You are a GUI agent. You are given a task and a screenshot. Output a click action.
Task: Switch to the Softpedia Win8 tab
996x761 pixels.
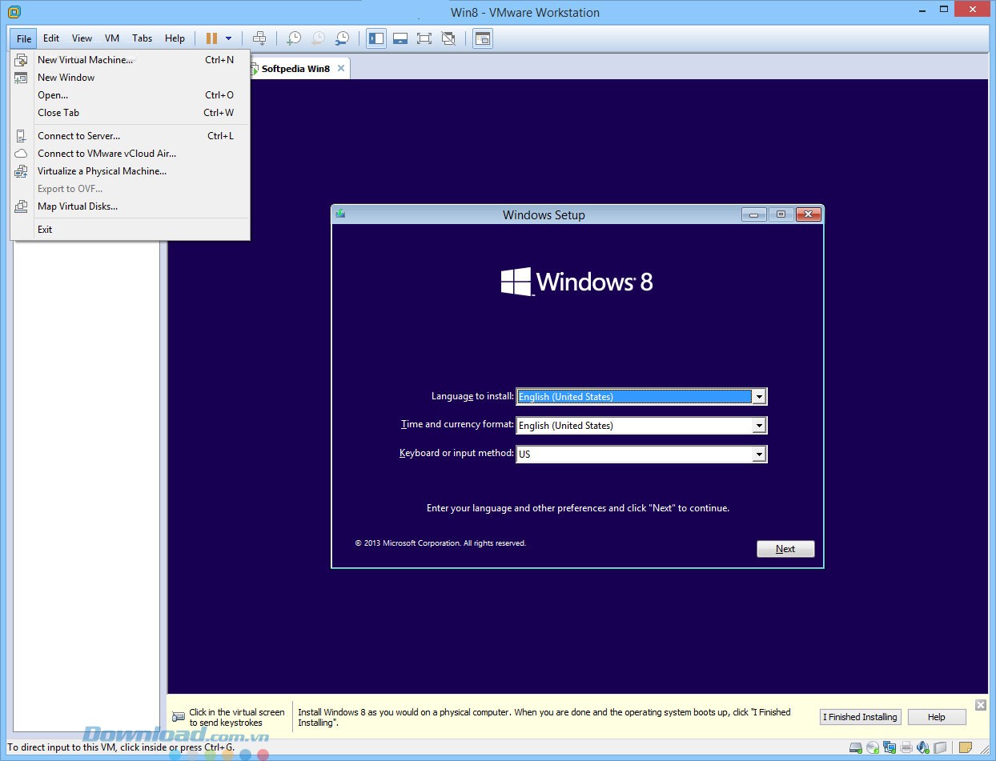click(x=297, y=68)
